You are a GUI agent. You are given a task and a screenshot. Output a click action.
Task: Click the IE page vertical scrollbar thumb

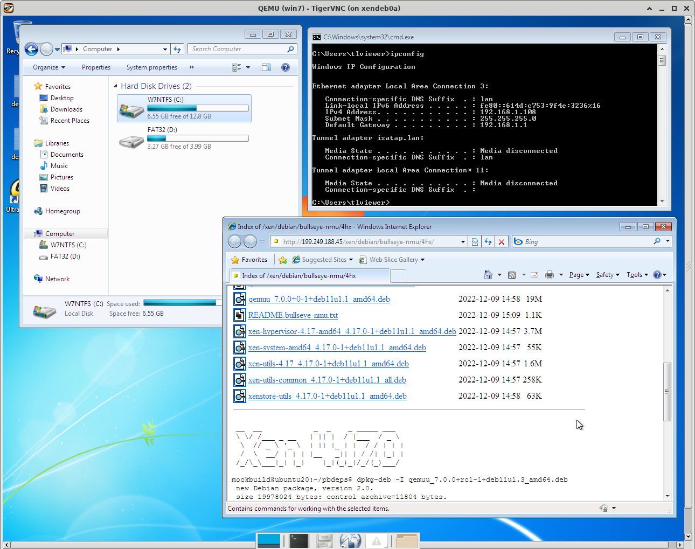[x=668, y=392]
